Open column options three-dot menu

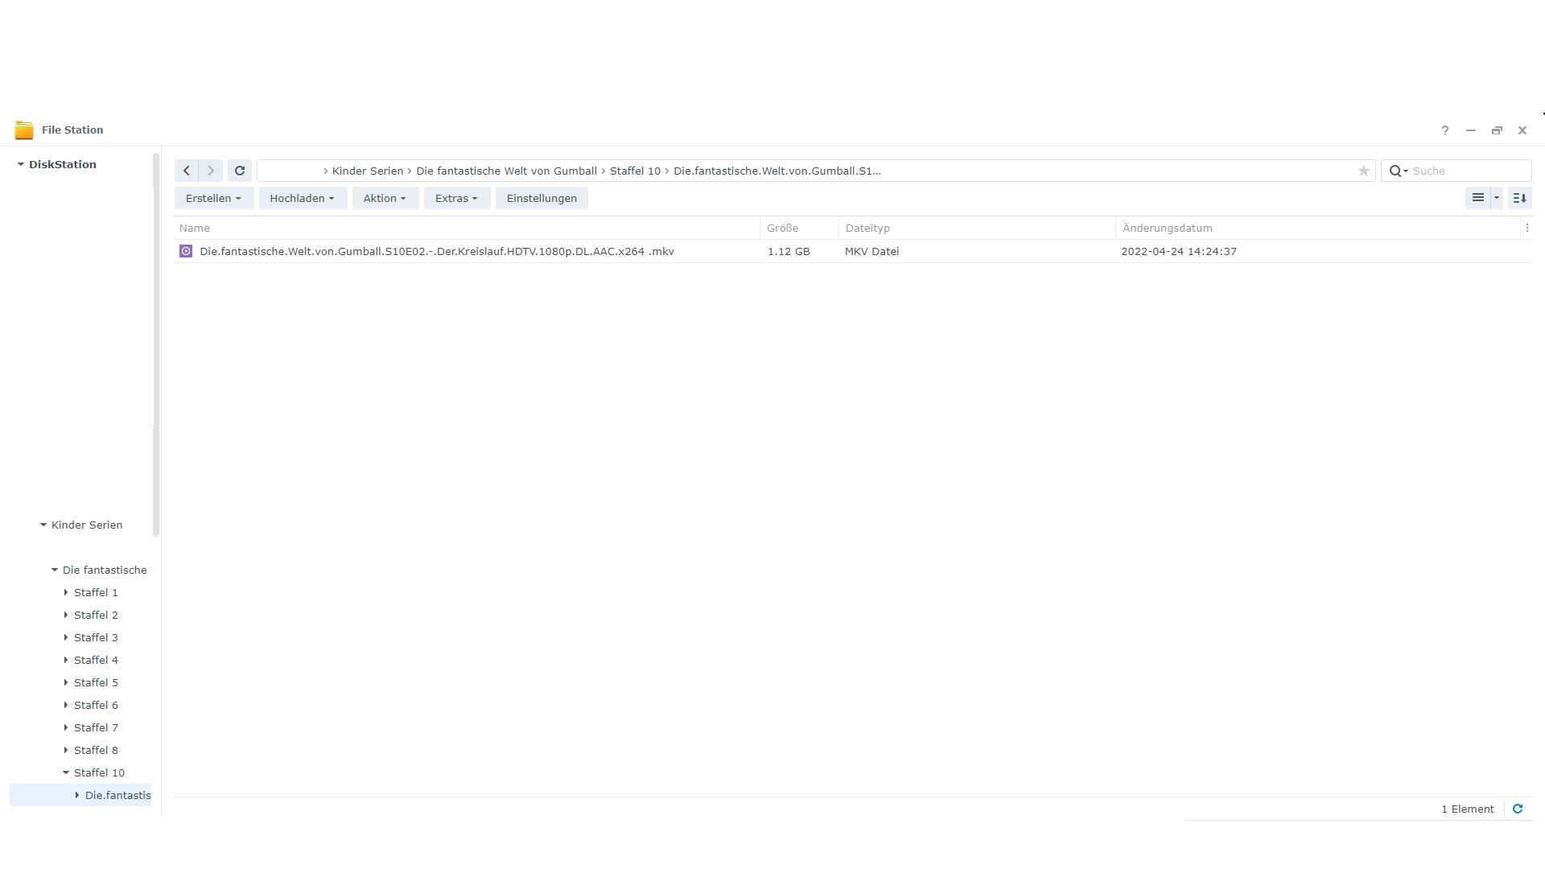coord(1526,229)
